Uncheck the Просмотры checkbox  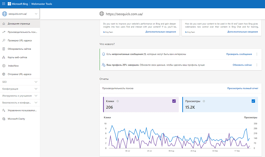tap(253, 101)
